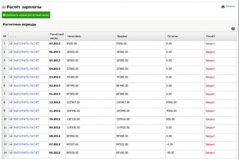Click Закрыт status in row 04.2013
The image size is (239, 159).
[x=210, y=69]
